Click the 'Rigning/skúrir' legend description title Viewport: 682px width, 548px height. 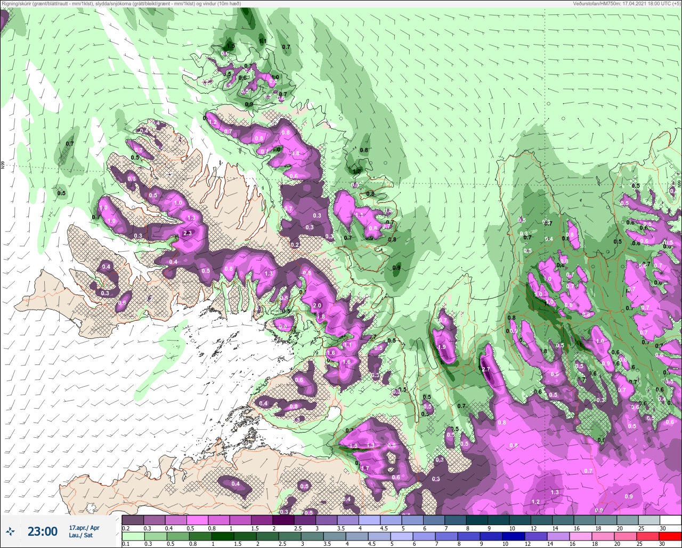point(121,4)
